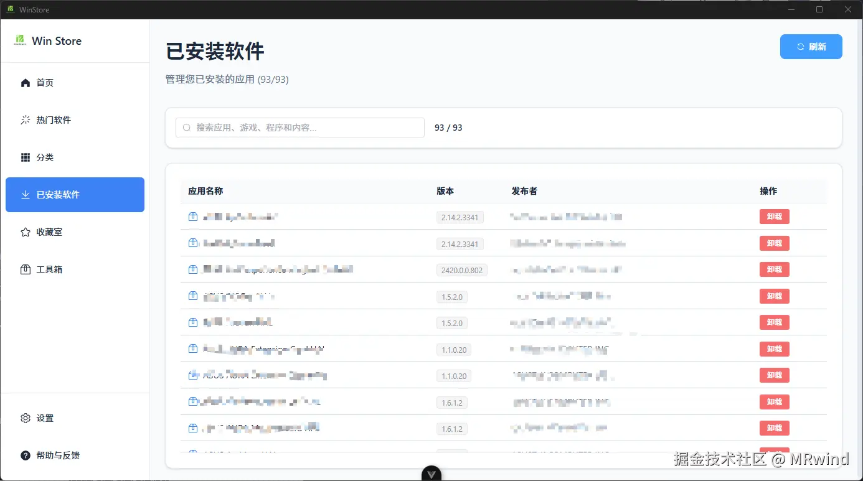Image resolution: width=863 pixels, height=481 pixels.
Task: Open 工具箱 via the toolbox icon
Action: pos(25,269)
